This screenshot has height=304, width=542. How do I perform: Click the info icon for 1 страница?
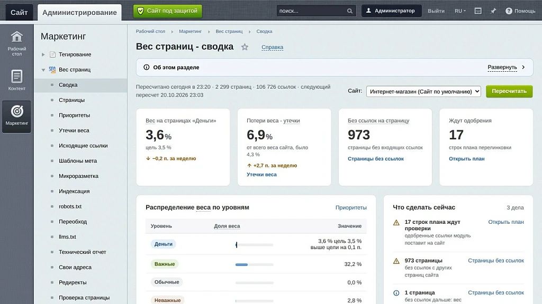click(396, 293)
